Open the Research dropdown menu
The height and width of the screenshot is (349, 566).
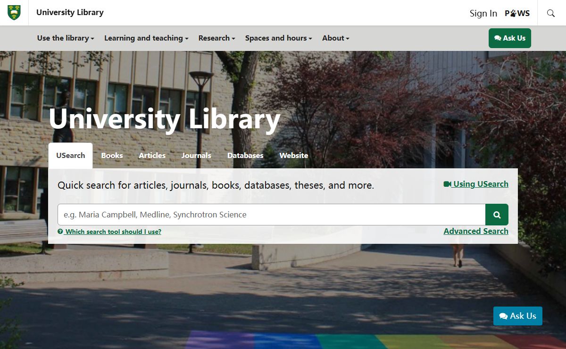216,38
